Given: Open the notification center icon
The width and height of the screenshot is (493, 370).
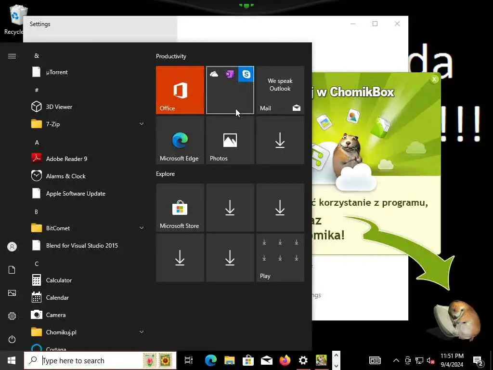Looking at the screenshot, I should [478, 361].
